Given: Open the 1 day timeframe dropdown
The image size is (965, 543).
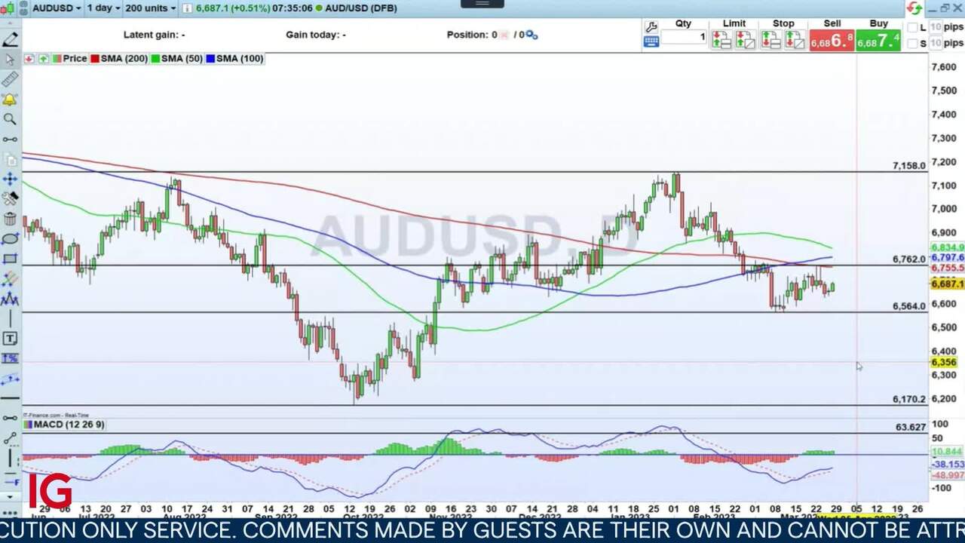Looking at the screenshot, I should [103, 8].
